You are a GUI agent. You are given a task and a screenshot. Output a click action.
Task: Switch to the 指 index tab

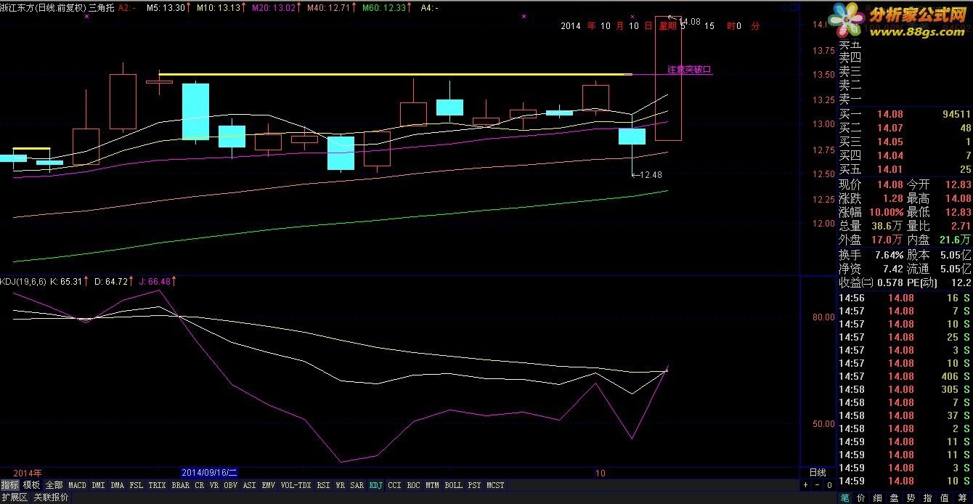click(927, 498)
